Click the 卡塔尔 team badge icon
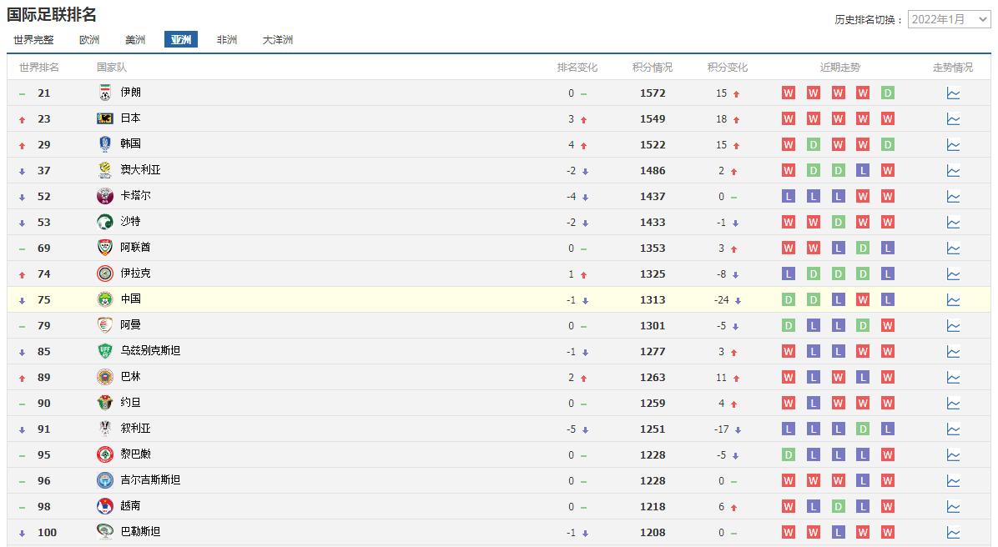The height and width of the screenshot is (547, 998). pyautogui.click(x=105, y=196)
